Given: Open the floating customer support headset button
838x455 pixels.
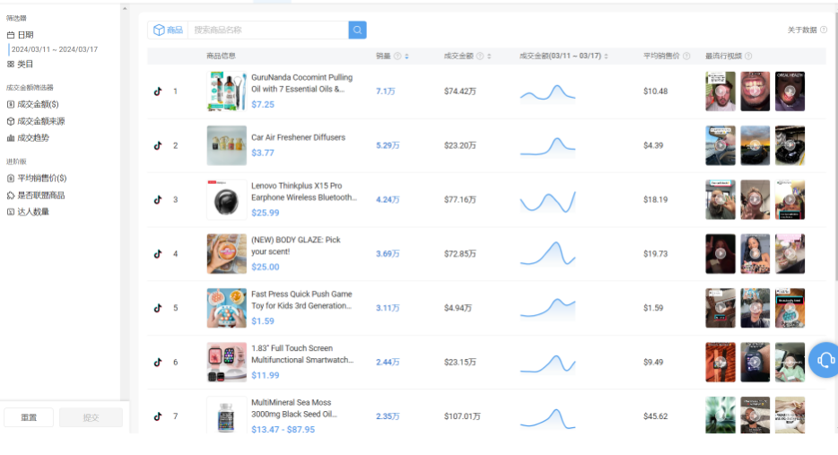Looking at the screenshot, I should [825, 360].
